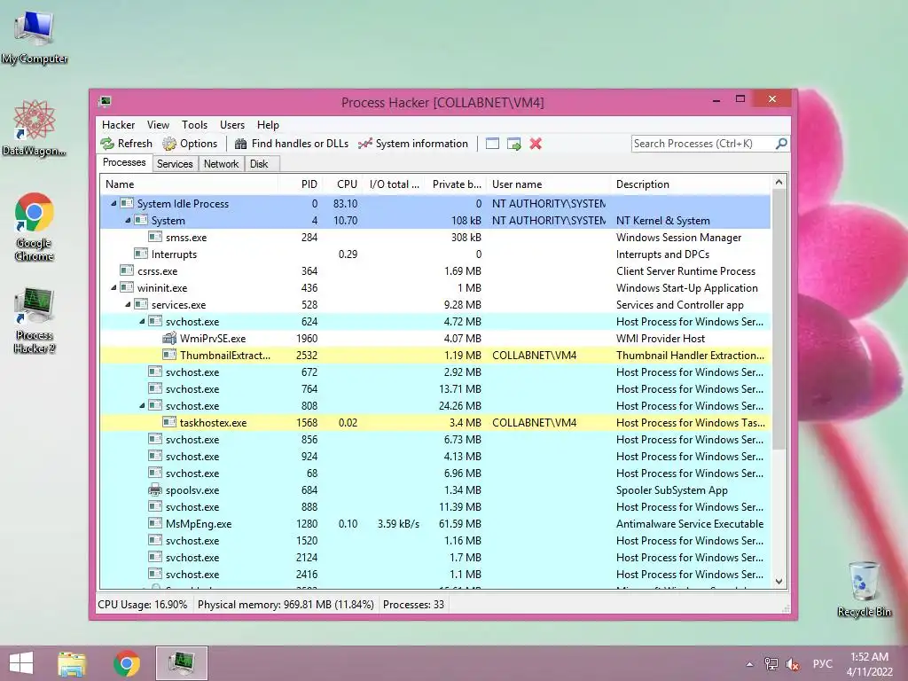The image size is (908, 681).
Task: Select the taskhostex.exe process row
Action: (x=435, y=423)
